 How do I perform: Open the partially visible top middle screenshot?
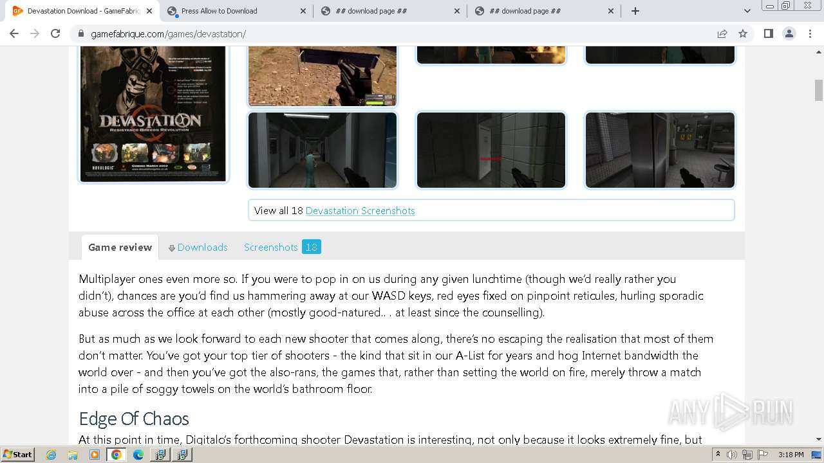[491, 55]
